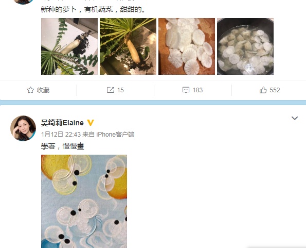Open sliced radish on board photo
Image resolution: width=306 pixels, height=248 pixels.
(187, 46)
